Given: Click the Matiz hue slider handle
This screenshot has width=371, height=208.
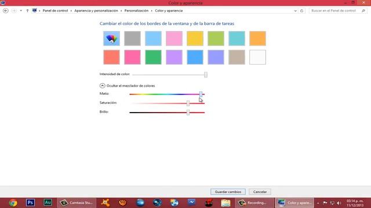Looking at the screenshot, I should (x=201, y=94).
